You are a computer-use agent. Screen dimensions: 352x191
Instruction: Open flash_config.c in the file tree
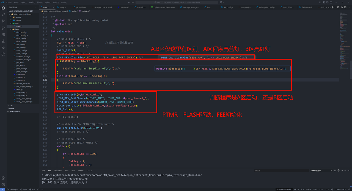[x=22, y=50]
